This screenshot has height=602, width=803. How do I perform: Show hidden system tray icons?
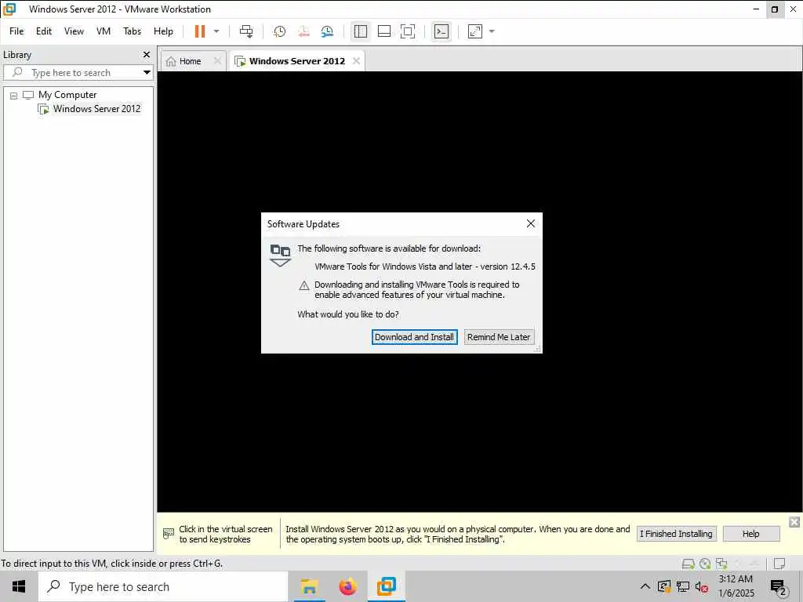pos(645,586)
